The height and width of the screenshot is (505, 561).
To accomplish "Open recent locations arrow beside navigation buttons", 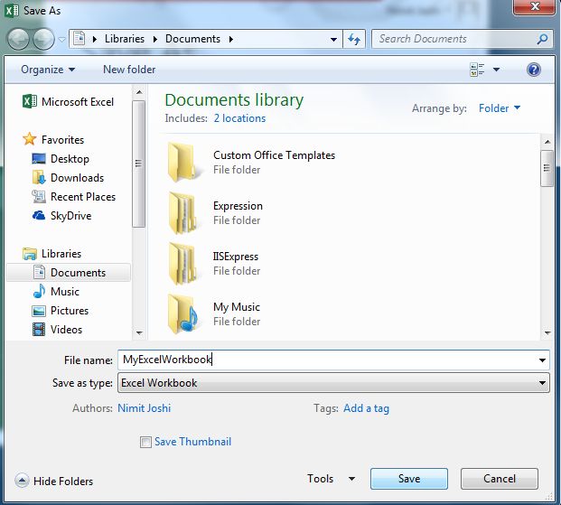I will coord(62,40).
